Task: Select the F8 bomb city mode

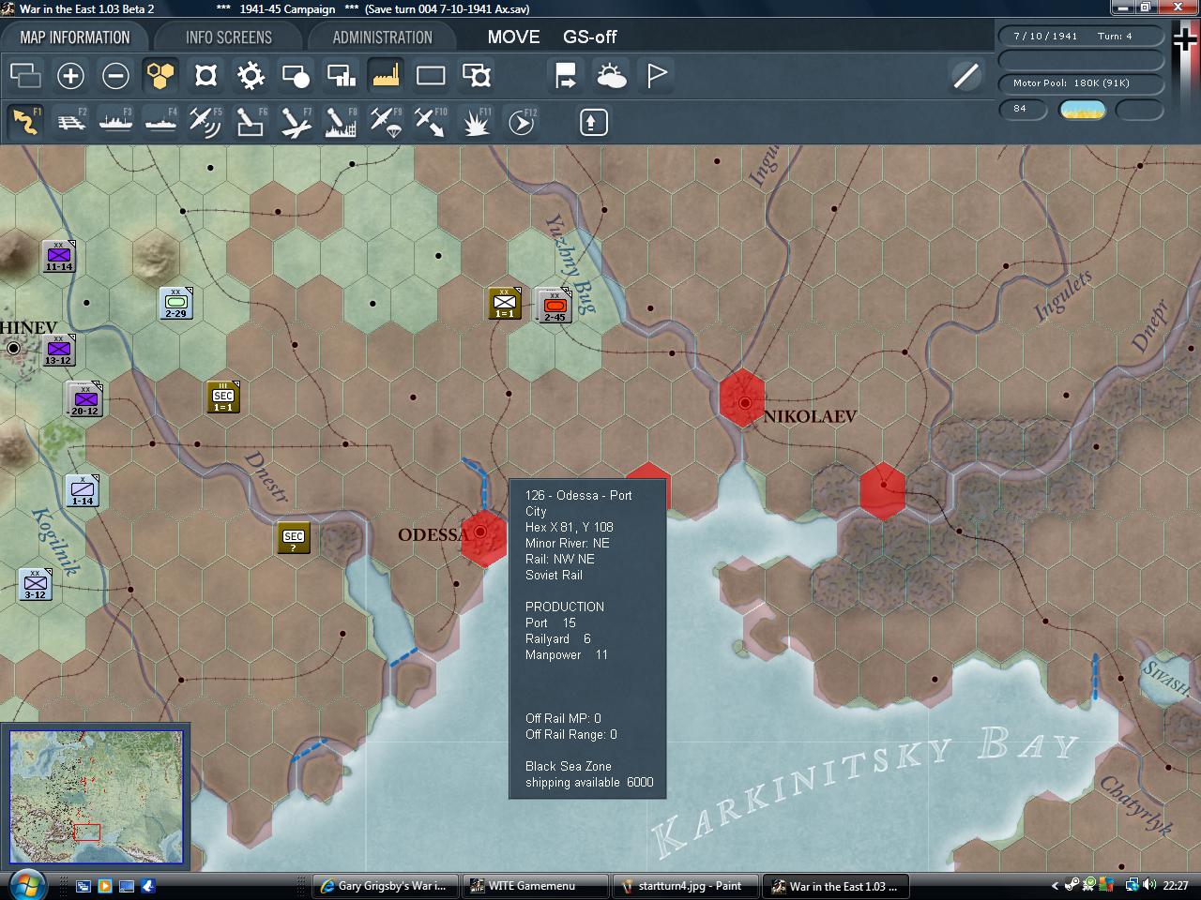Action: 341,122
